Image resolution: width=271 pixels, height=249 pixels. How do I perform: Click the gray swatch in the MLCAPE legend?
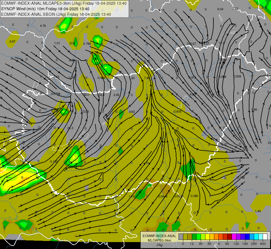click(x=181, y=237)
